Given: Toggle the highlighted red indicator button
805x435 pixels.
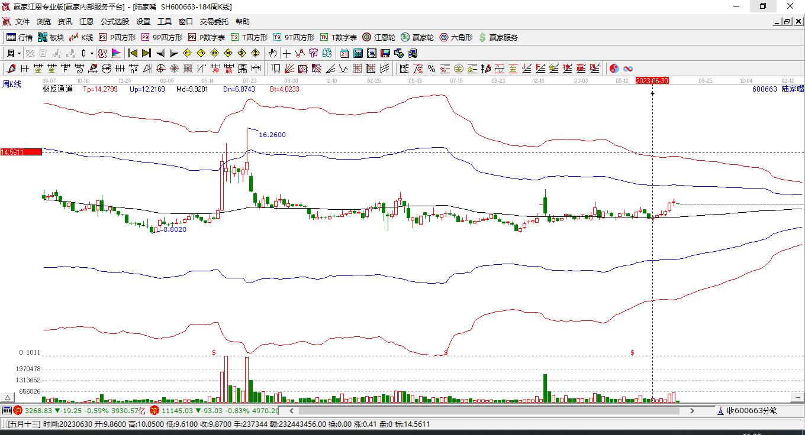Looking at the screenshot, I should pos(102,53).
